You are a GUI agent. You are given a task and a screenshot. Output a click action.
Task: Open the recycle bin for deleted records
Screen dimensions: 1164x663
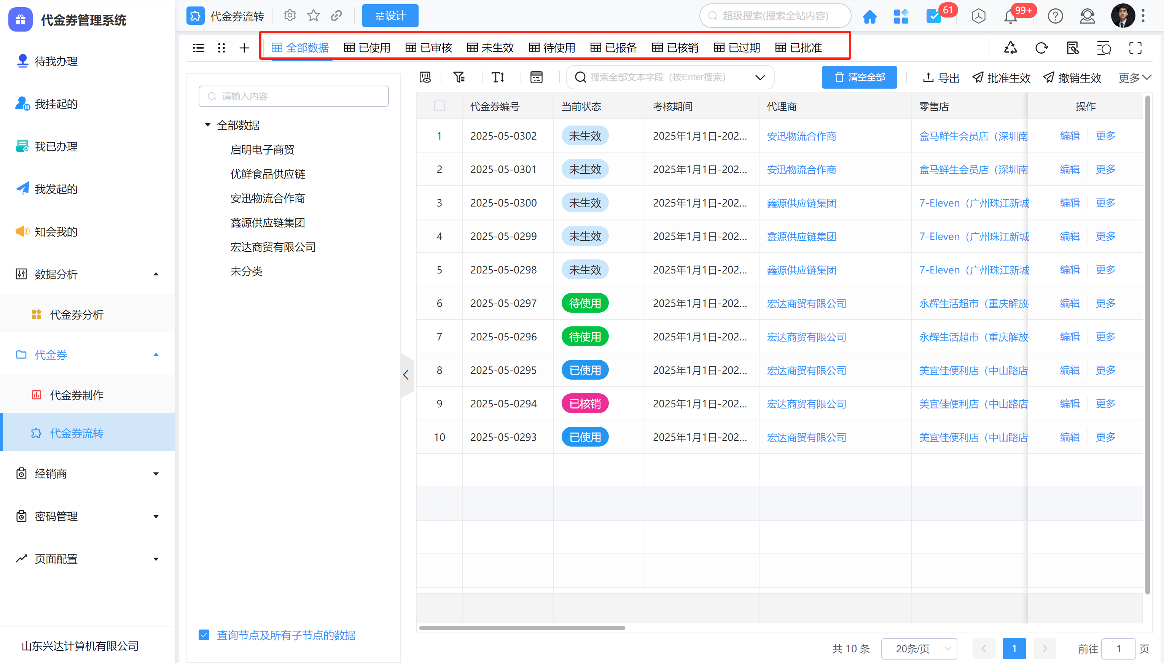(1010, 48)
